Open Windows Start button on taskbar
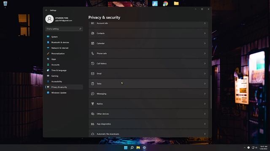 126,148
